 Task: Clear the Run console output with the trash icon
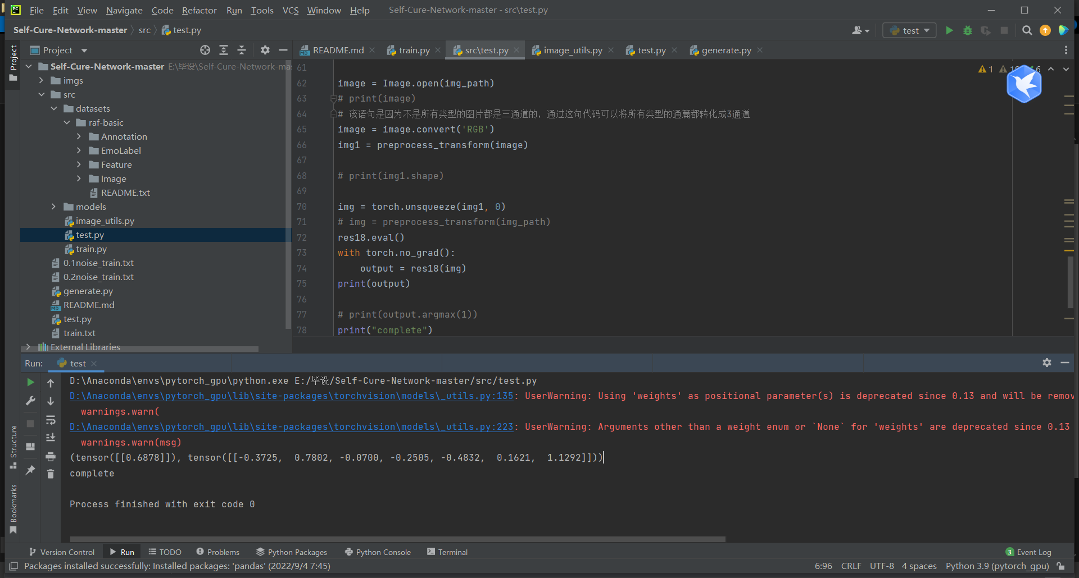pyautogui.click(x=51, y=474)
